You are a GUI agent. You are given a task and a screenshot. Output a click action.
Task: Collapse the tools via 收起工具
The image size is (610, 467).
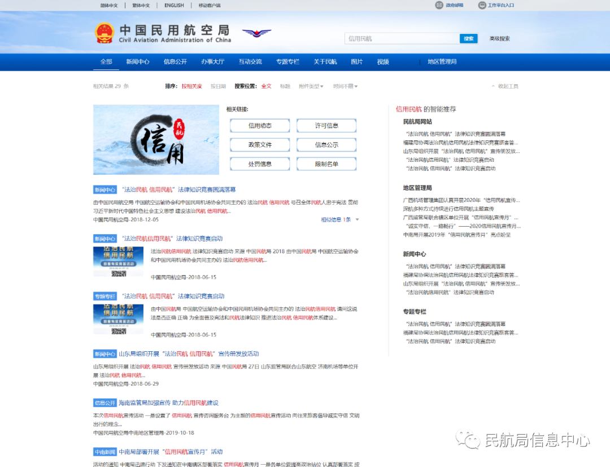[505, 86]
